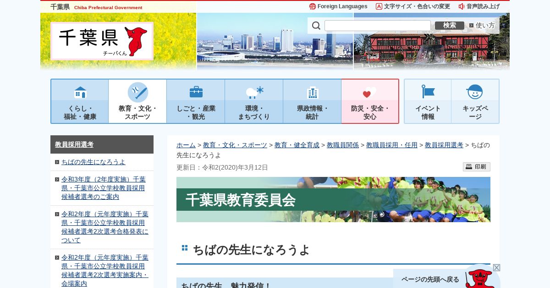The width and height of the screenshot is (550, 288).
Task: Click the hearts icon for 防災・安全
Action: pyautogui.click(x=369, y=92)
